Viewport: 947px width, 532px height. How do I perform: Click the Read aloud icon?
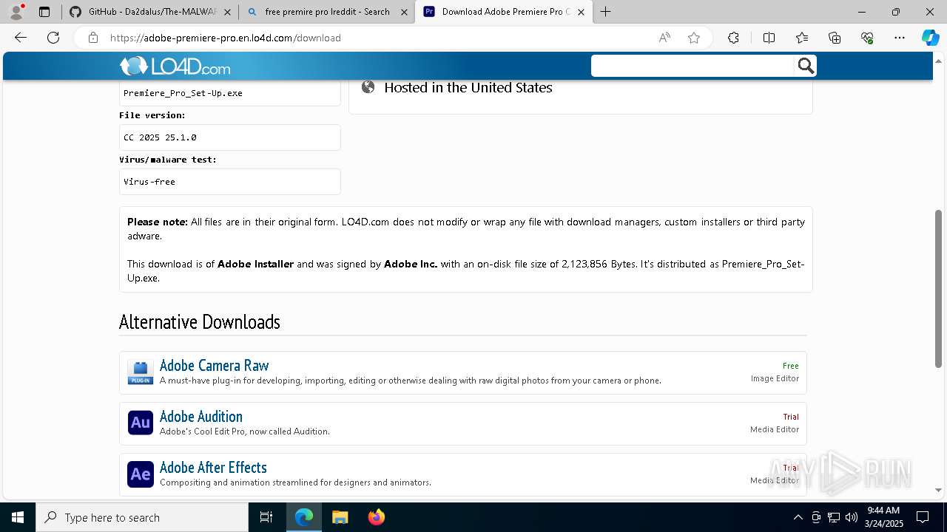coord(664,38)
